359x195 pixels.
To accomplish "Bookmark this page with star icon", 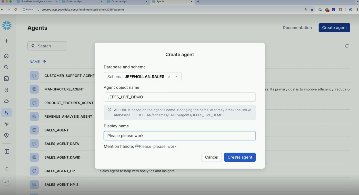I will (312, 9).
